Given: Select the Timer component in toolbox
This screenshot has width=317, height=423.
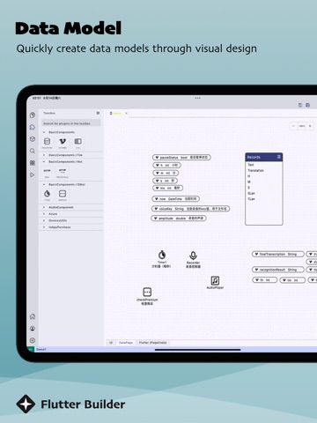Looking at the screenshot, I should 48,196.
